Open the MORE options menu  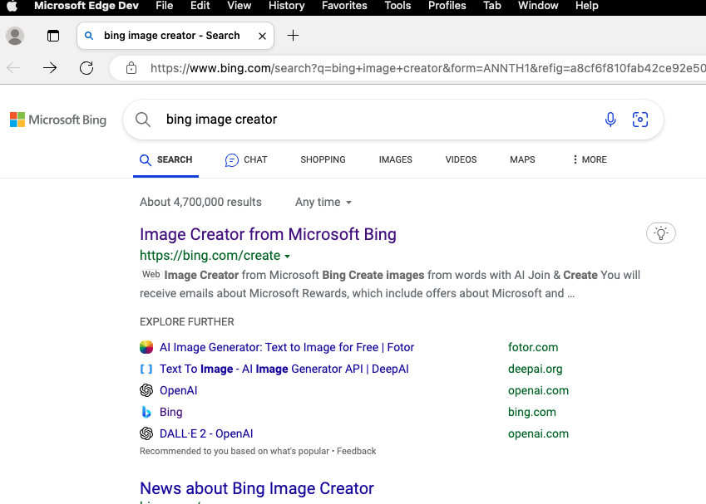[590, 159]
